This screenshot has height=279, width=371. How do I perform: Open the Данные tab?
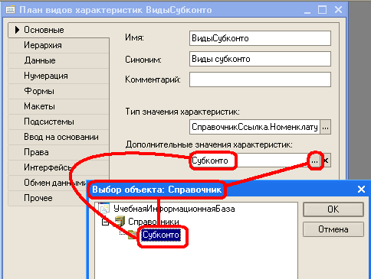(x=59, y=60)
